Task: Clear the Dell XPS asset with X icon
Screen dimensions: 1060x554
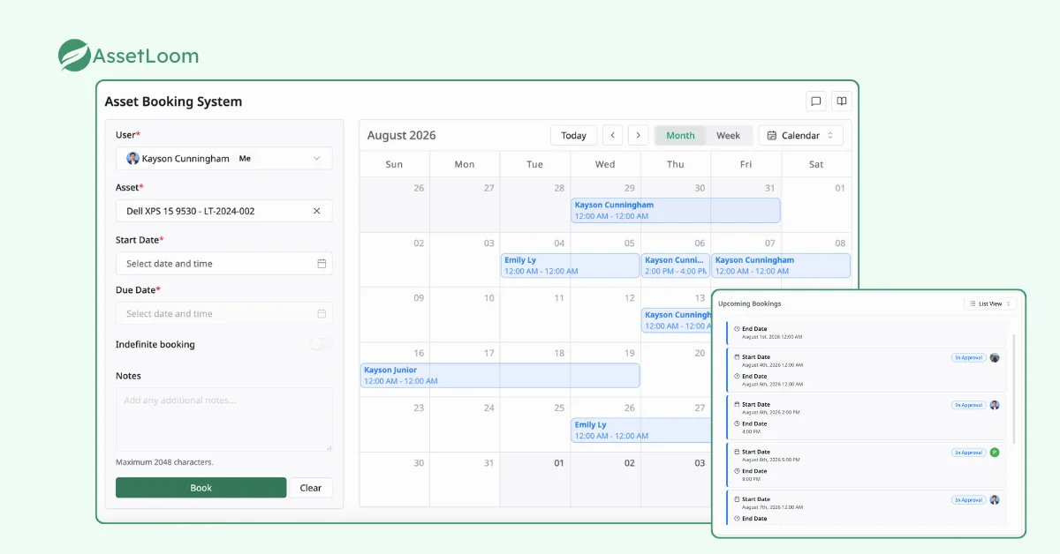Action: [317, 211]
